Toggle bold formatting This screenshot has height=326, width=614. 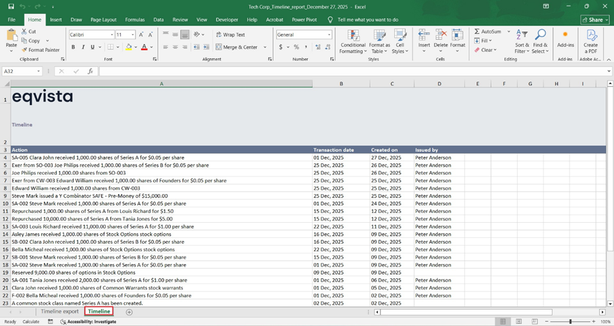pos(73,47)
